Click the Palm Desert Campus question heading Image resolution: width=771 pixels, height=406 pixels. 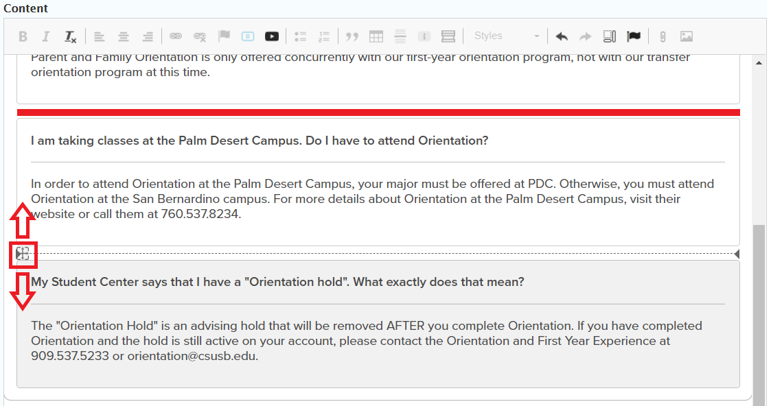coord(260,141)
